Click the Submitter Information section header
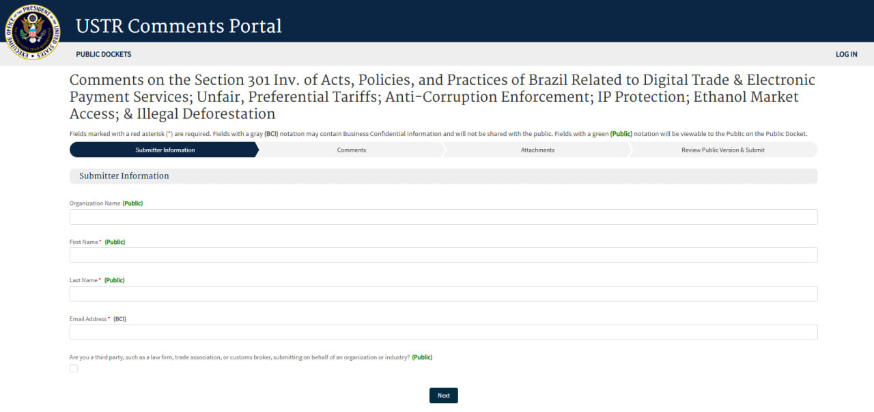Screen dimensions: 874x412 (443, 176)
